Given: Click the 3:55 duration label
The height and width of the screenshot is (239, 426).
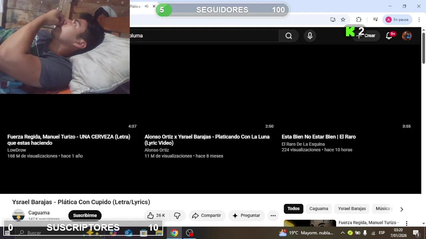Looking at the screenshot, I should tap(406, 126).
